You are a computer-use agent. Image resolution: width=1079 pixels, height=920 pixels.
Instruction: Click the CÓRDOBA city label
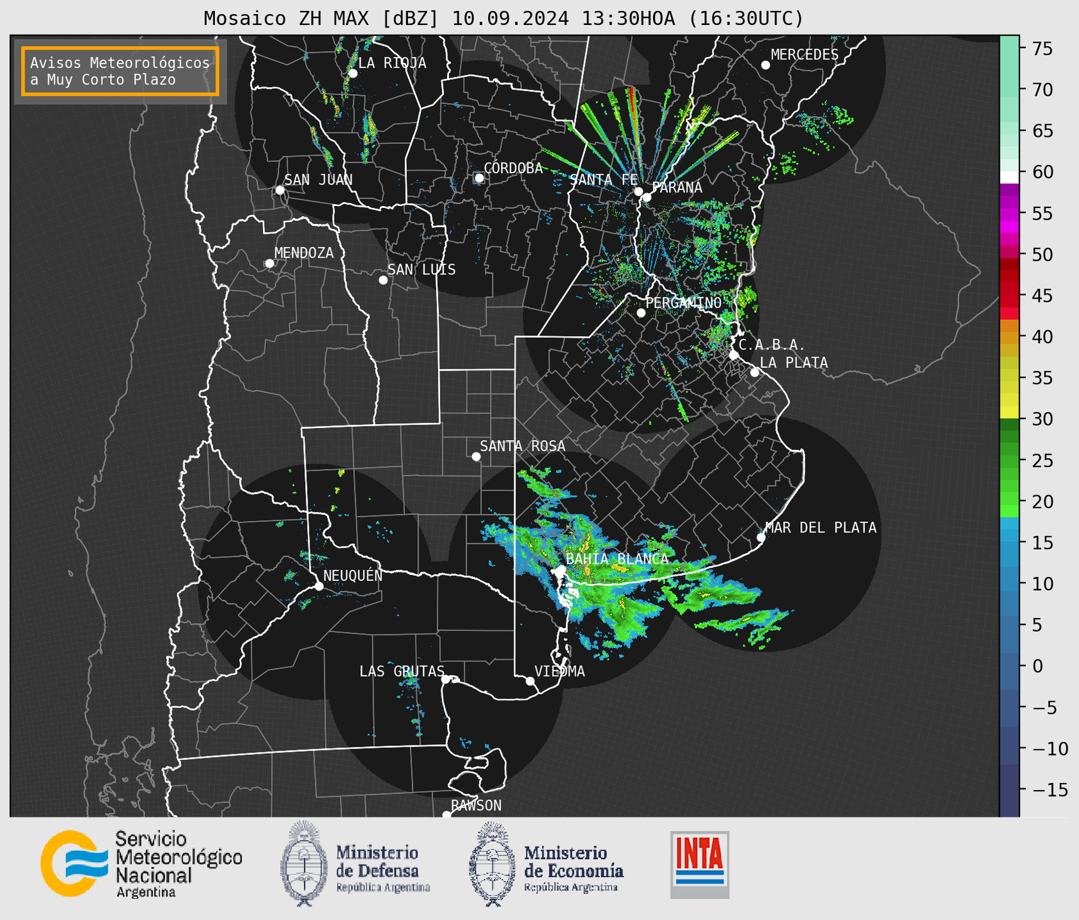[x=514, y=168]
